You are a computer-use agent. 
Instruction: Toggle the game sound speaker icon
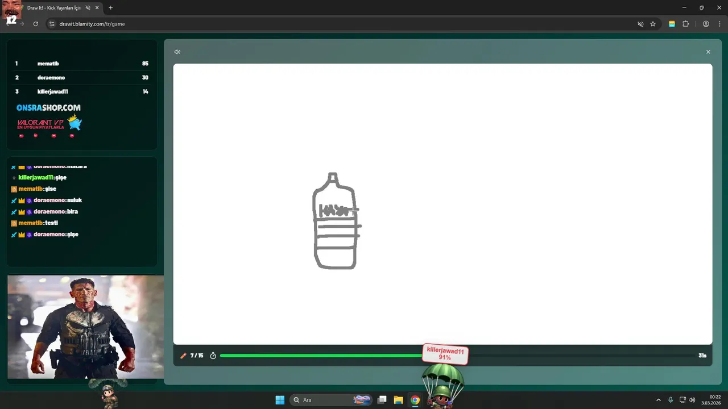tap(177, 52)
